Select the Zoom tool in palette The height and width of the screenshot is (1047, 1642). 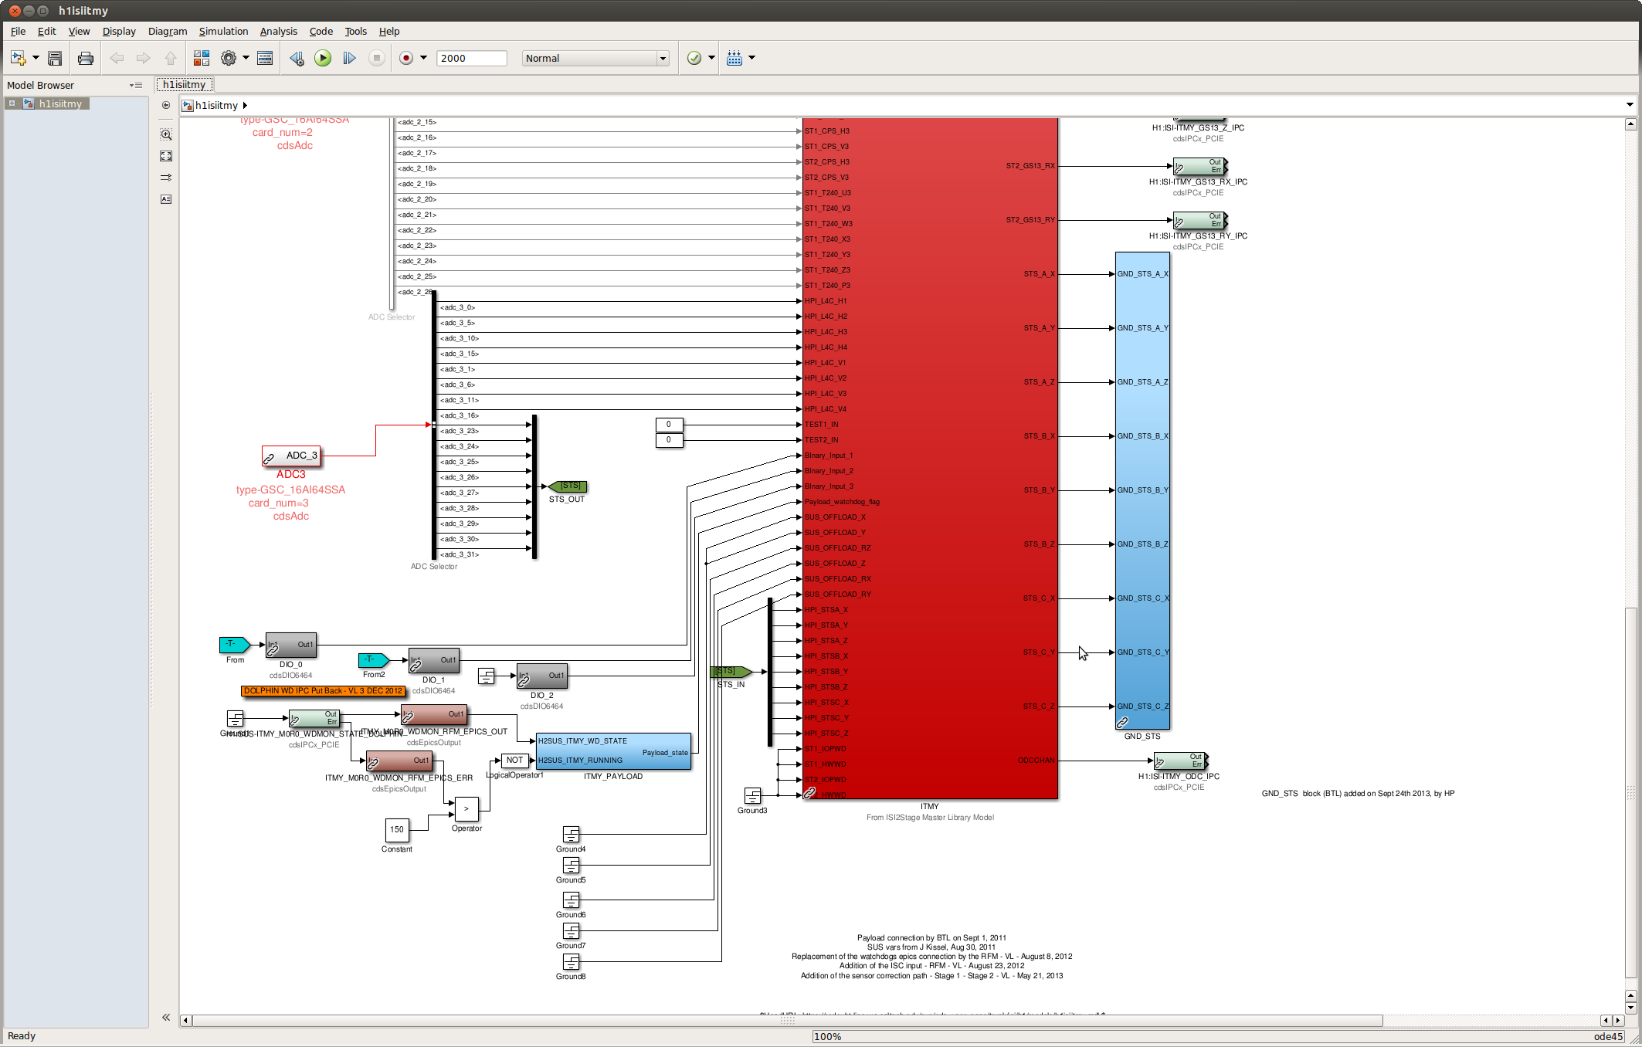tap(166, 134)
